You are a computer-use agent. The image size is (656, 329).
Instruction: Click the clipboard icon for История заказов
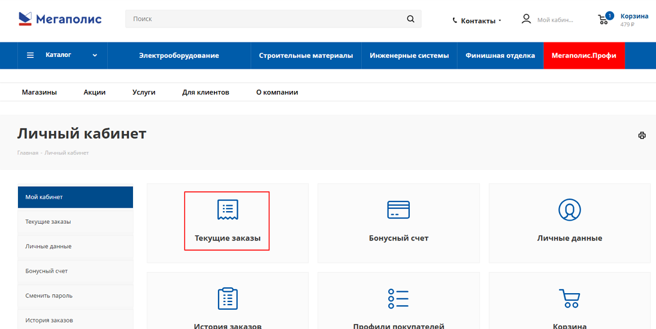pos(228,298)
